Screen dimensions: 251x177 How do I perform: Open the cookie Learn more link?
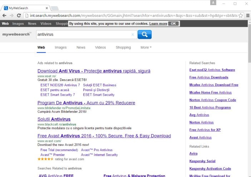[x=158, y=24]
